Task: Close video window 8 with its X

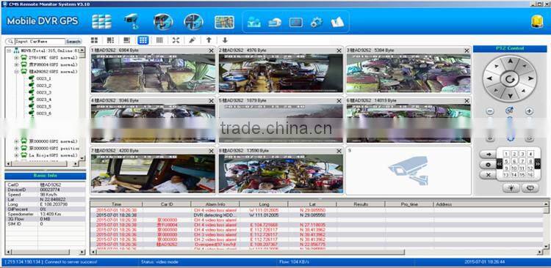Action: 339,151
